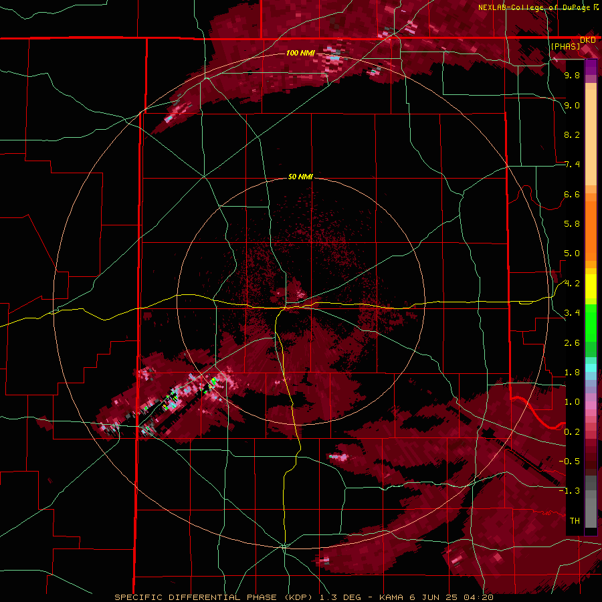The image size is (602, 602).
Task: Click the 2.6 value on the color scale
Action: pos(572,343)
